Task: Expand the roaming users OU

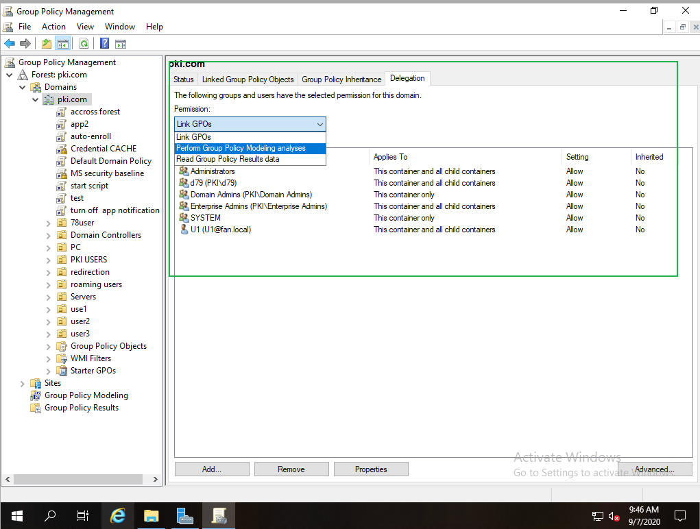Action: point(48,284)
